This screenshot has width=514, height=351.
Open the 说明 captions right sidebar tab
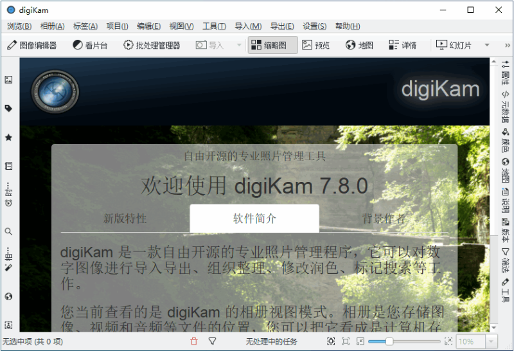(x=505, y=201)
